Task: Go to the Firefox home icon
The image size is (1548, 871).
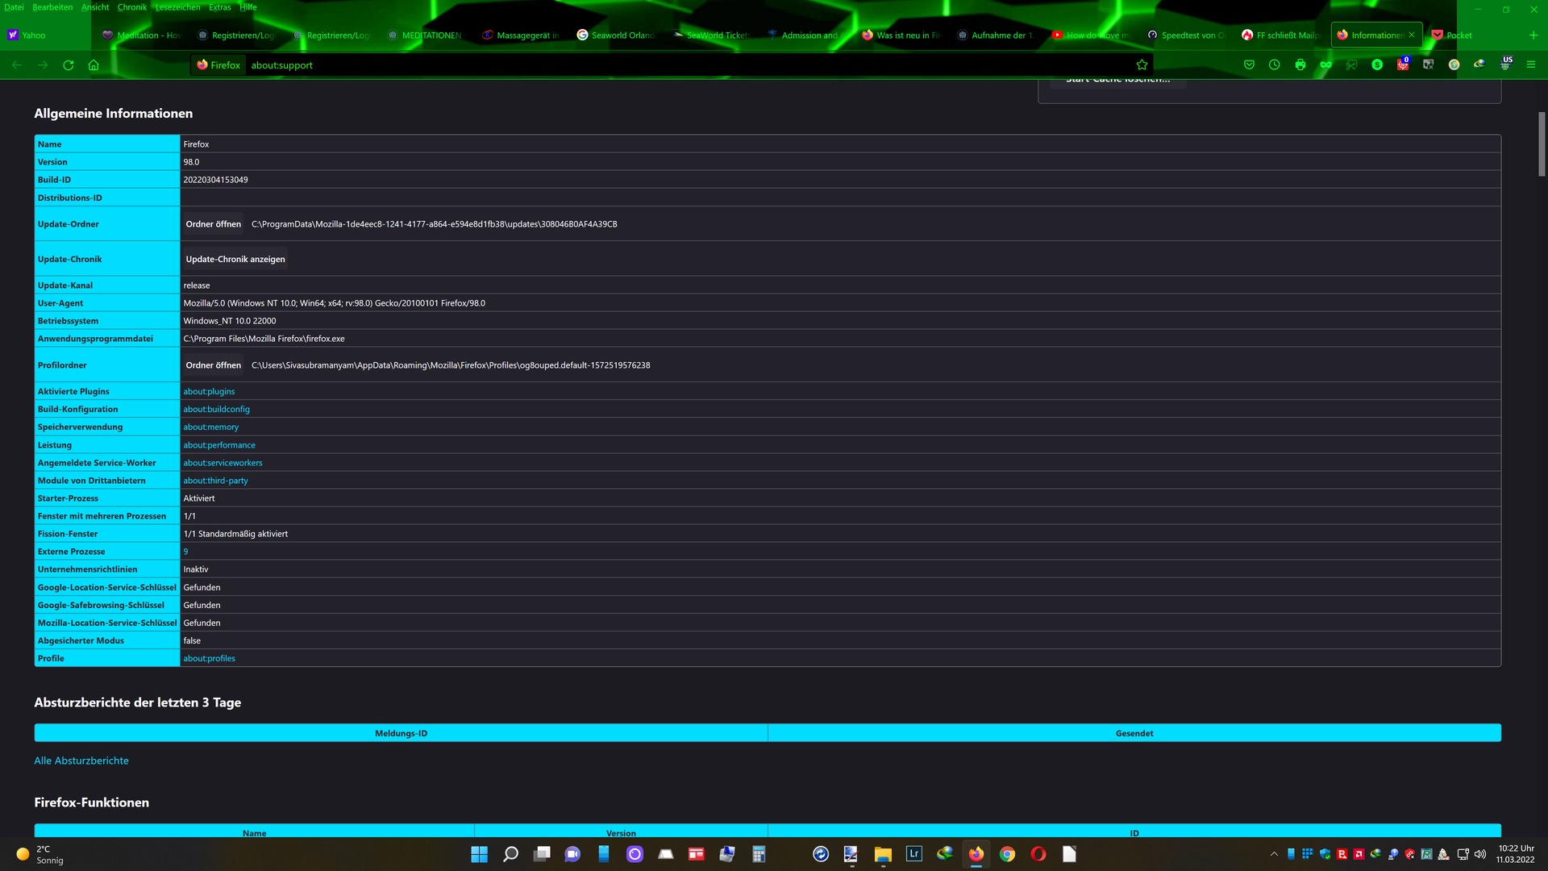Action: [94, 65]
